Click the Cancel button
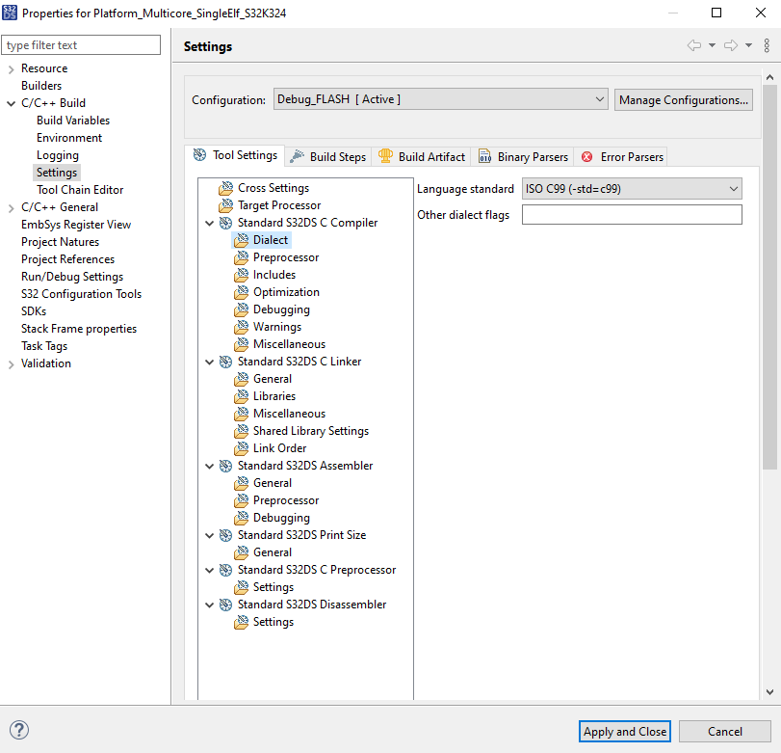Image resolution: width=781 pixels, height=753 pixels. click(725, 732)
